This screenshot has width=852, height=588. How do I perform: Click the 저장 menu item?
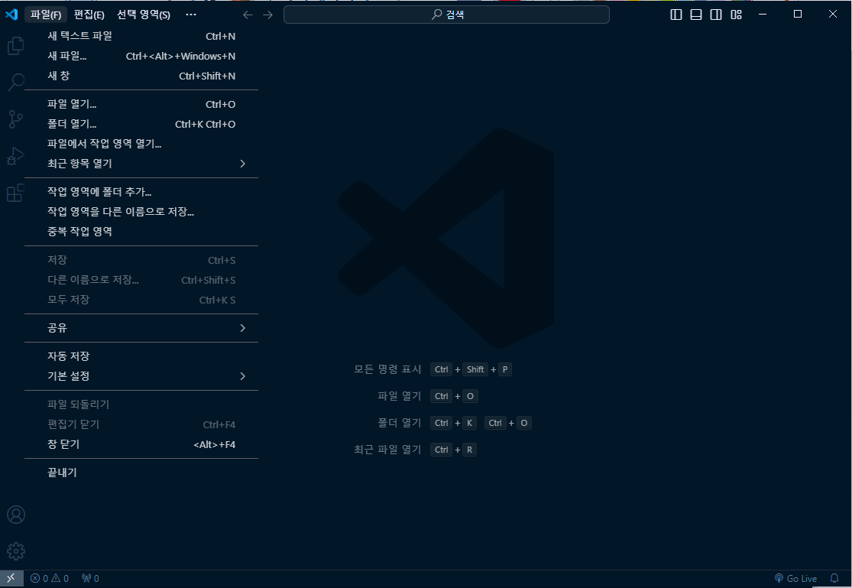pyautogui.click(x=141, y=260)
